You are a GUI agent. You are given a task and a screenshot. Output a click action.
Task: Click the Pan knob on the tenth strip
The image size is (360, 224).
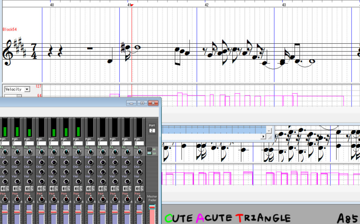[115, 199]
